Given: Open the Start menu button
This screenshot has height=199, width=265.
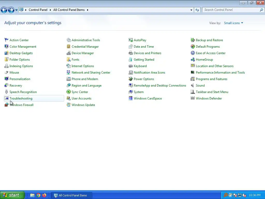Looking at the screenshot, I should (x=12, y=195).
